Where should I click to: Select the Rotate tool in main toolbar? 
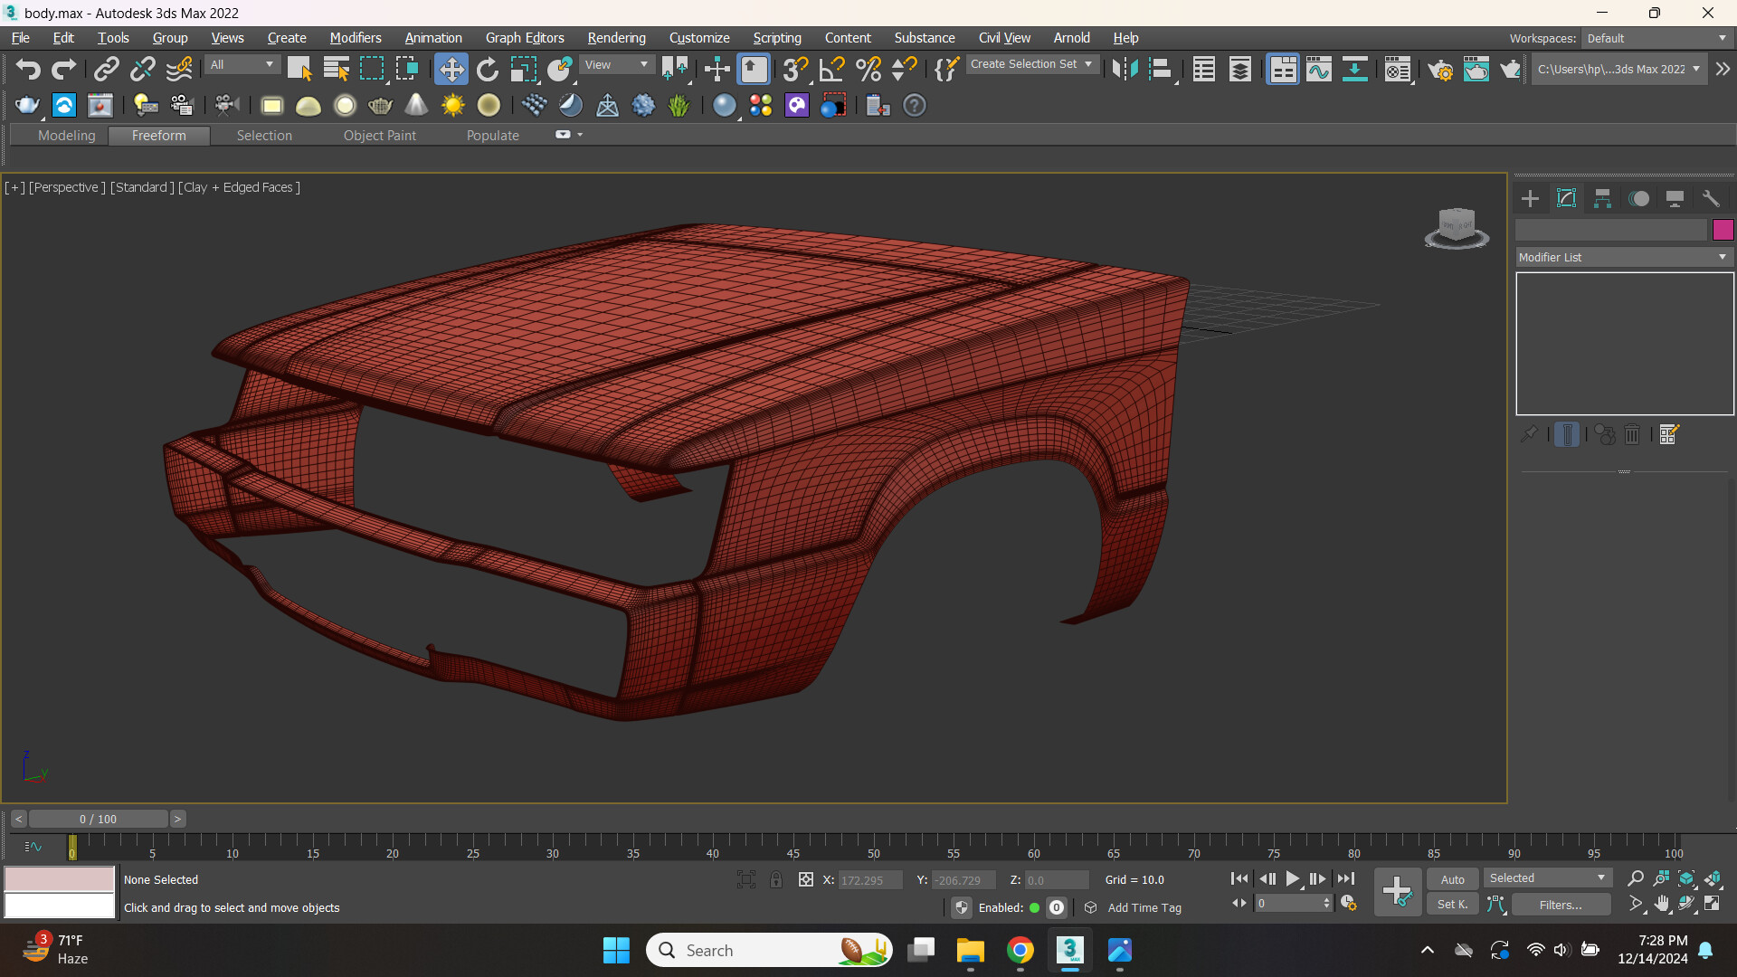(488, 70)
